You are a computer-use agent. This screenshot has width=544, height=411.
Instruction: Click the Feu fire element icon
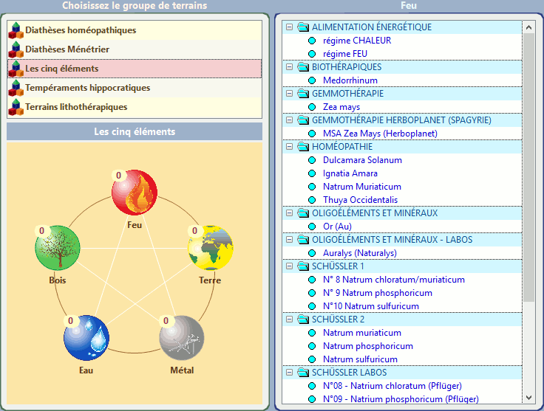pos(135,193)
